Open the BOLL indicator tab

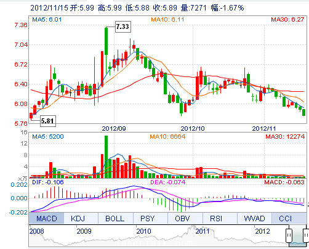(x=116, y=218)
